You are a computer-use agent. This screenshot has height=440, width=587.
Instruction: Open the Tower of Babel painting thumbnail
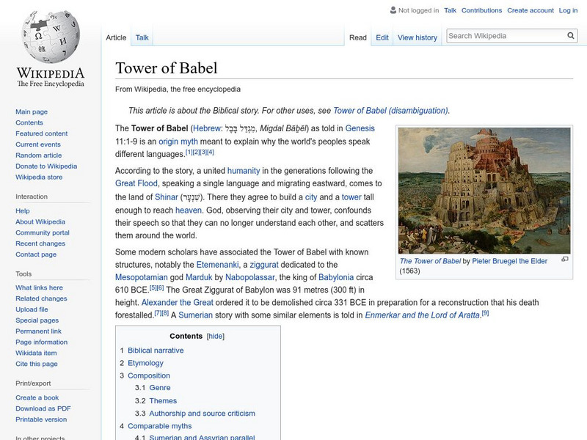tap(484, 191)
